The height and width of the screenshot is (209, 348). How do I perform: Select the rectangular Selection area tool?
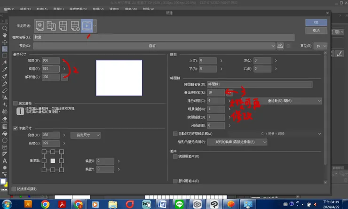pyautogui.click(x=4, y=56)
